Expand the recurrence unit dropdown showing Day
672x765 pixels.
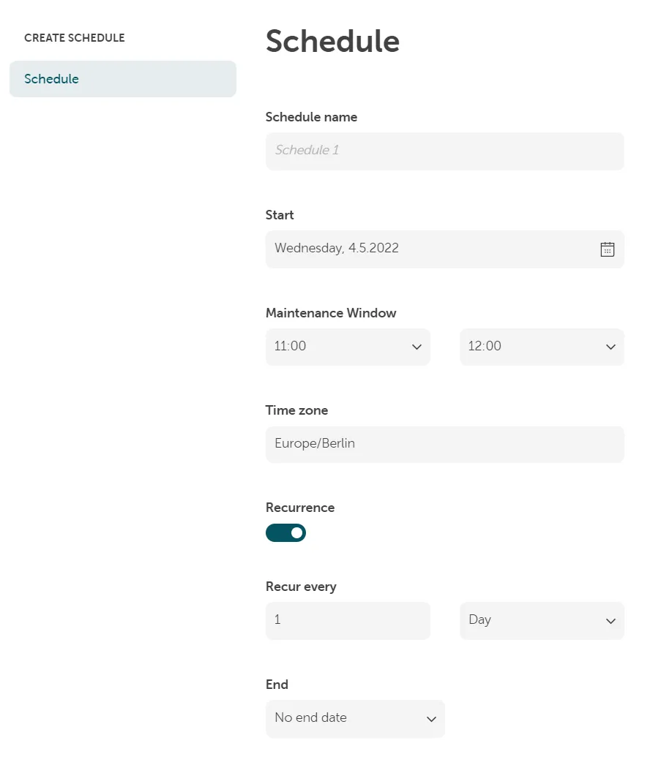542,620
